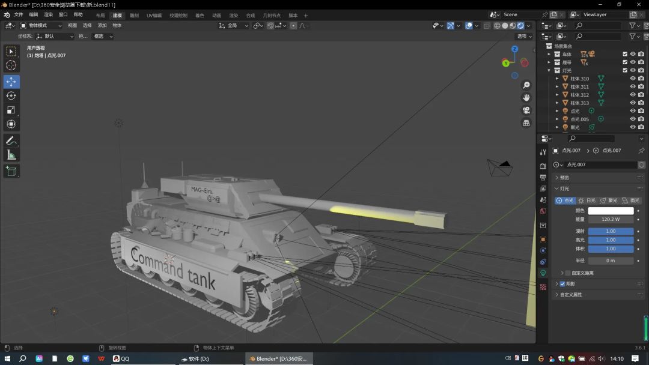The image size is (649, 365).
Task: Select the Measure ruler tool
Action: [x=11, y=155]
